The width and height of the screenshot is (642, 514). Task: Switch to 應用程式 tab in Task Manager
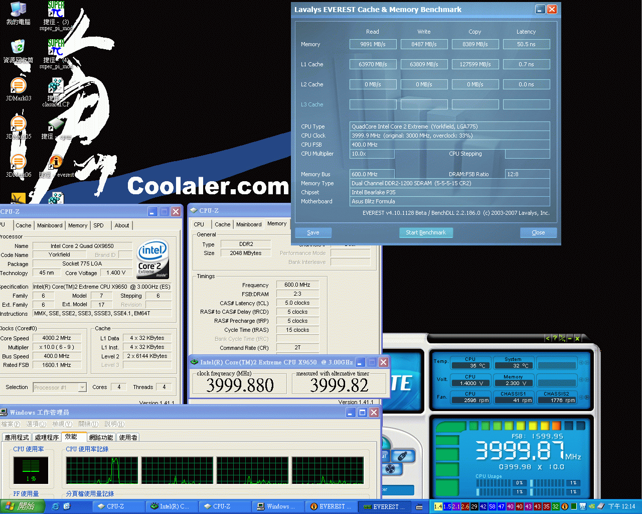[17, 437]
